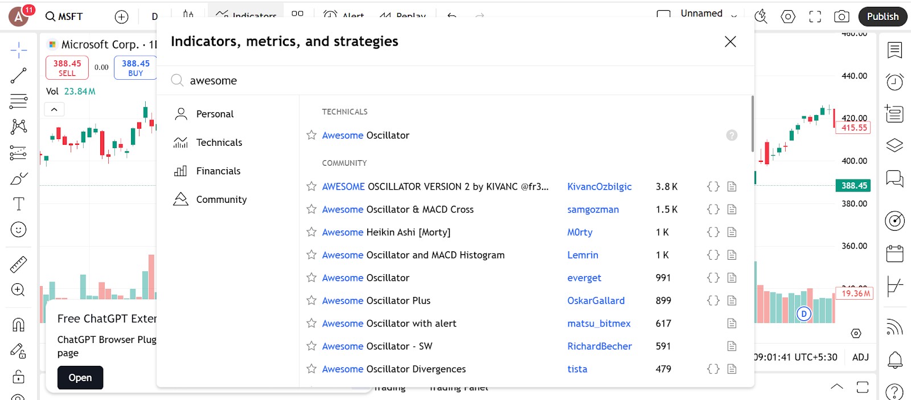Enter fullscreen mode
911x400 pixels.
point(815,17)
